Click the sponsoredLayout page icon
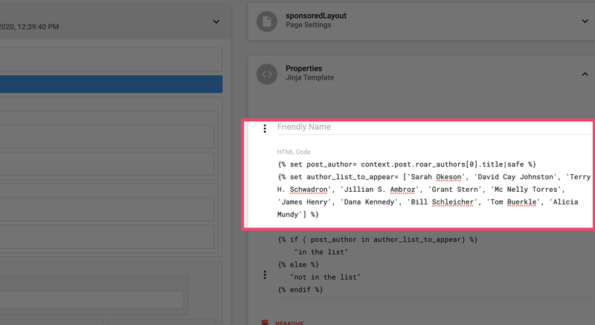 tap(267, 21)
